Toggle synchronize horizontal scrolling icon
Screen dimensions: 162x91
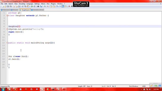coord(54,6)
